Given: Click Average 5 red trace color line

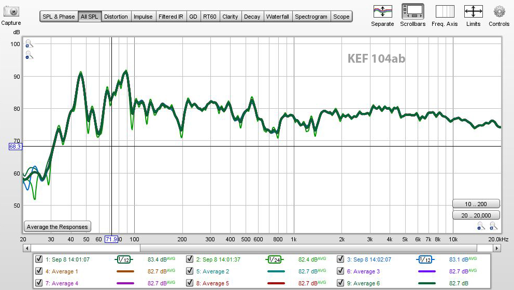Looking at the screenshot, I should (x=276, y=283).
